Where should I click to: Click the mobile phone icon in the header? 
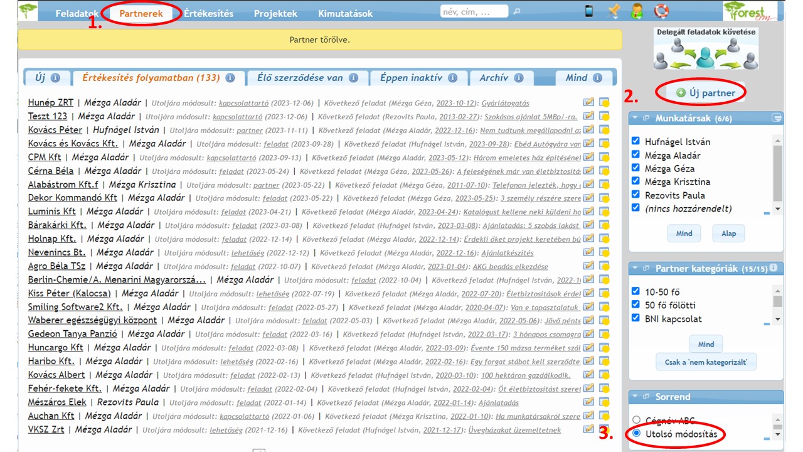(589, 11)
